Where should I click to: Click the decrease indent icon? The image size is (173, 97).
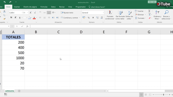point(53,18)
